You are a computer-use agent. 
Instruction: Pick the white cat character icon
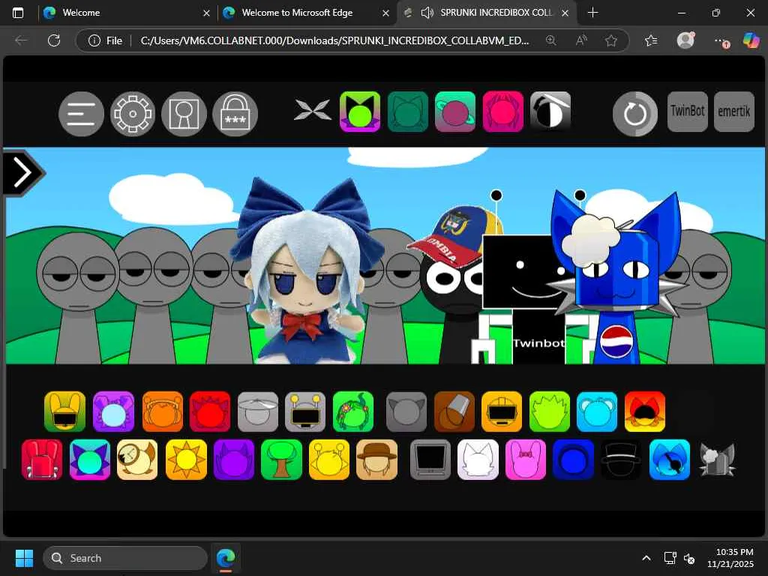click(478, 460)
